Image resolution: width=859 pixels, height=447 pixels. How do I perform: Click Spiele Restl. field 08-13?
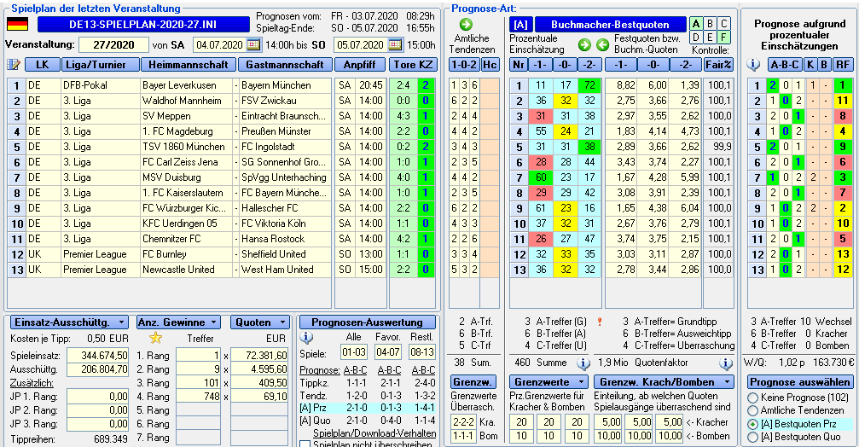pos(422,352)
